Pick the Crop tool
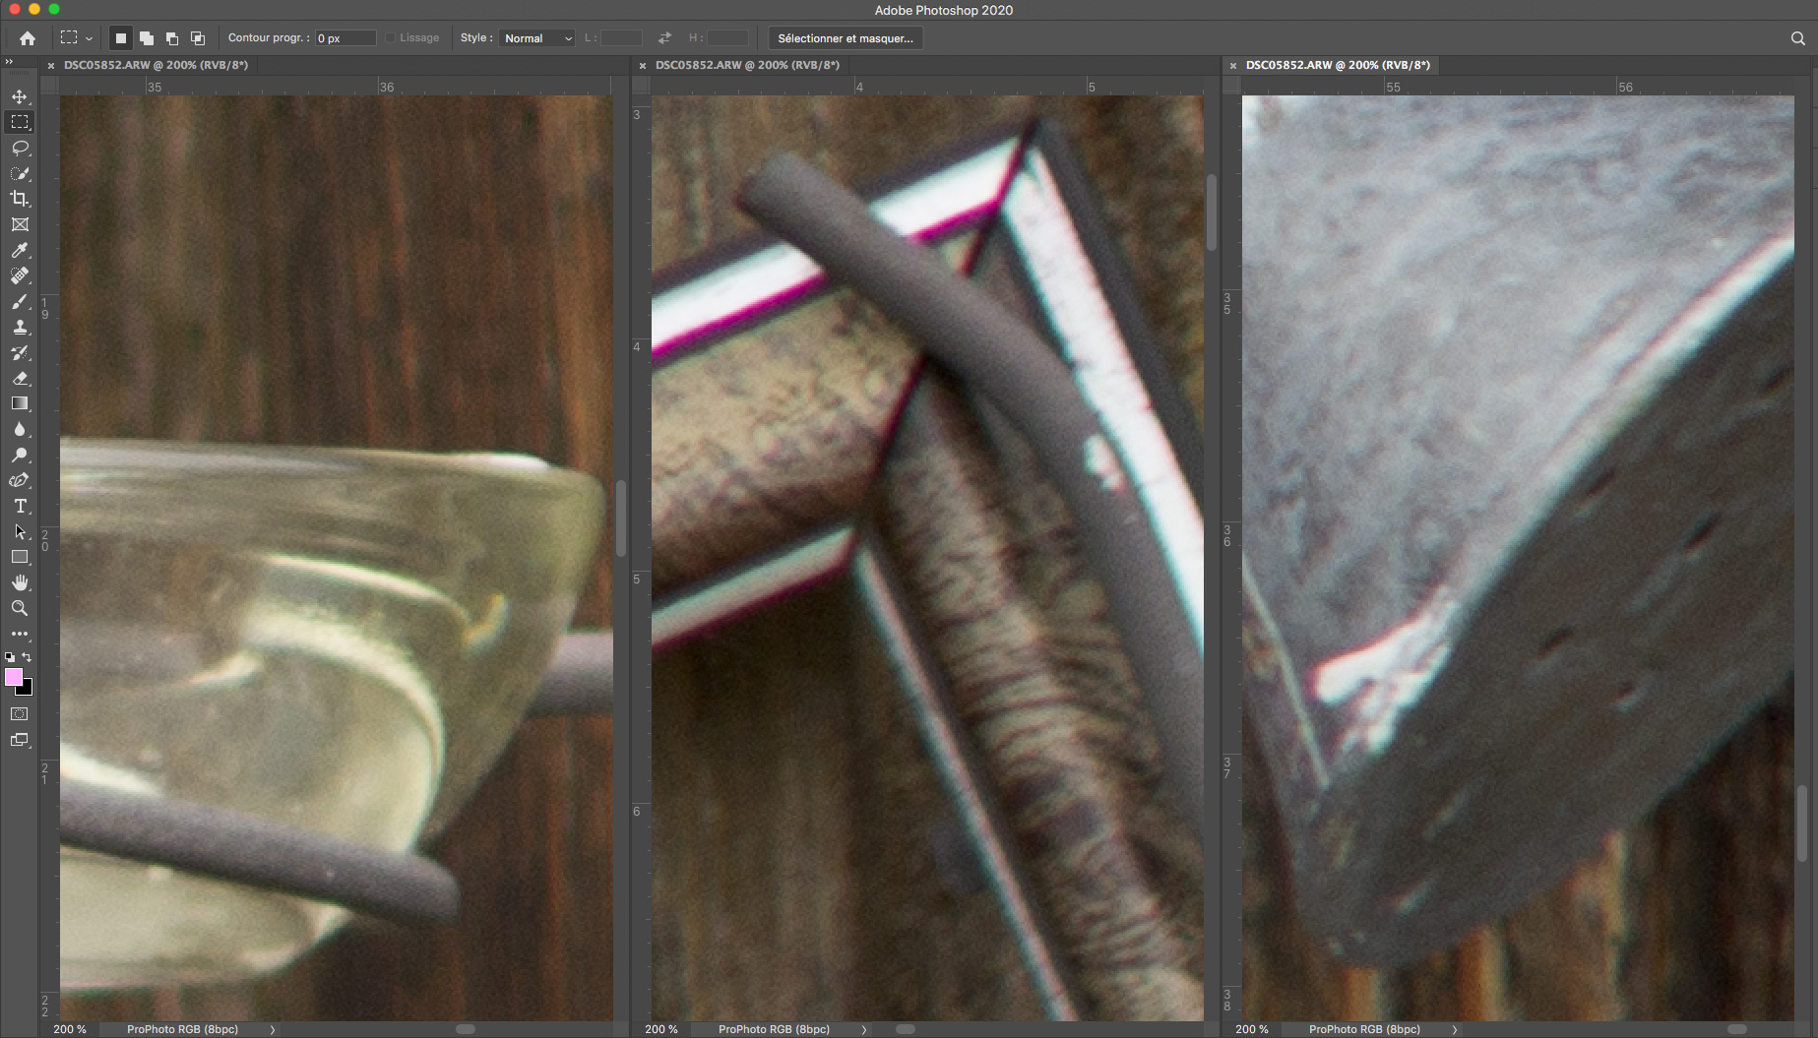This screenshot has height=1038, width=1818. pos(20,199)
